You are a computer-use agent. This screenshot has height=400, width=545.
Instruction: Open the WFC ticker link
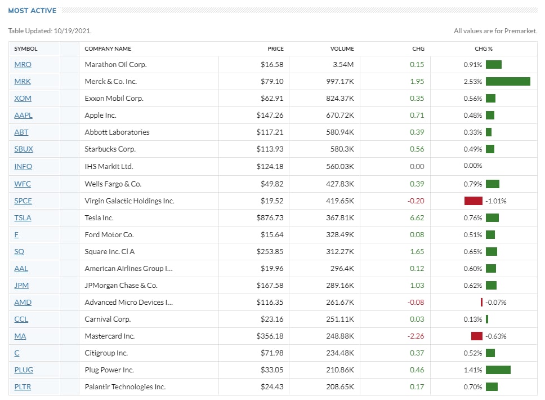click(23, 184)
